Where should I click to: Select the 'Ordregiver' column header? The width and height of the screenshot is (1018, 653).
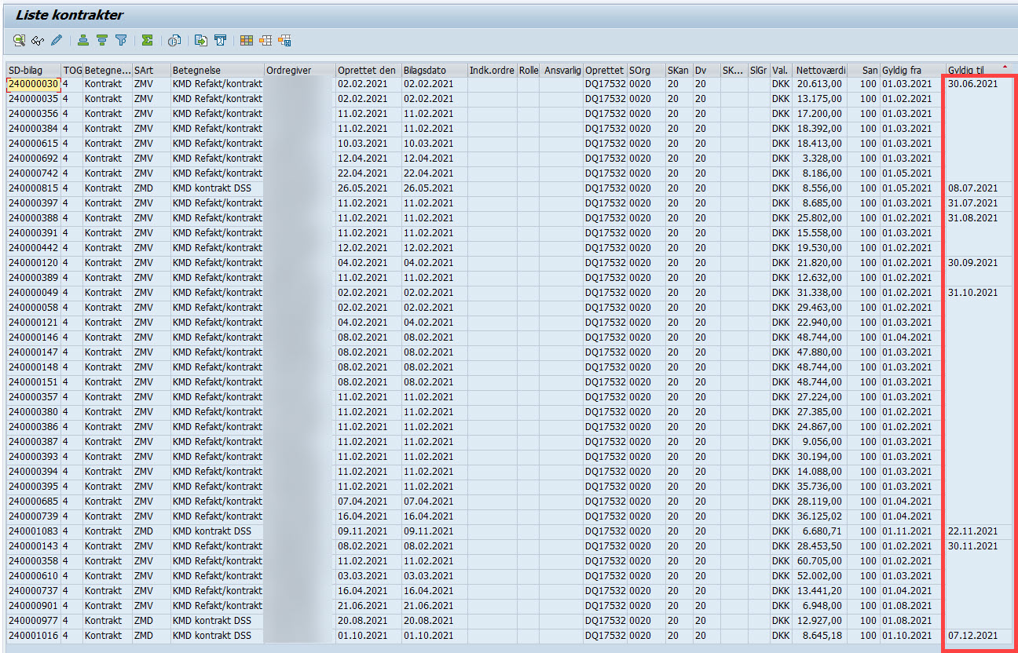point(298,70)
